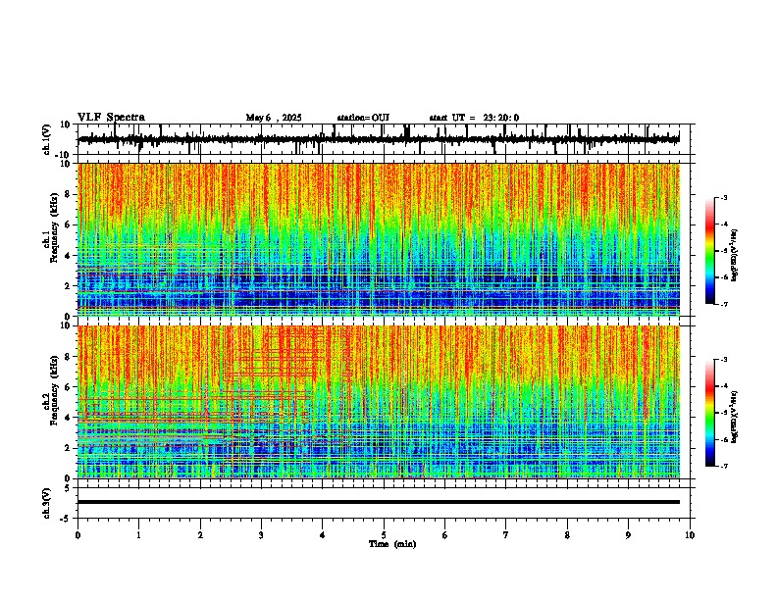Viewport: 777px width, 600px height.
Task: Click the ch.1 voltage waveform trace
Action: pos(379,139)
